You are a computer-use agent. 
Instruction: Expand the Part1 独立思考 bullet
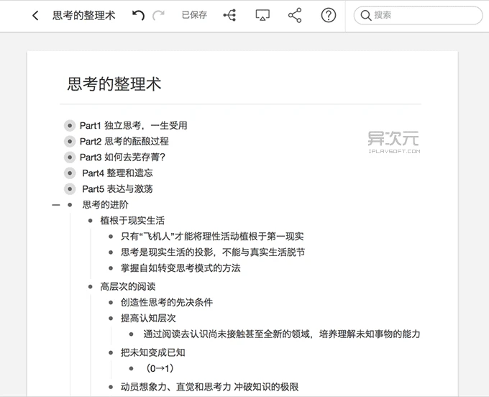(70, 125)
